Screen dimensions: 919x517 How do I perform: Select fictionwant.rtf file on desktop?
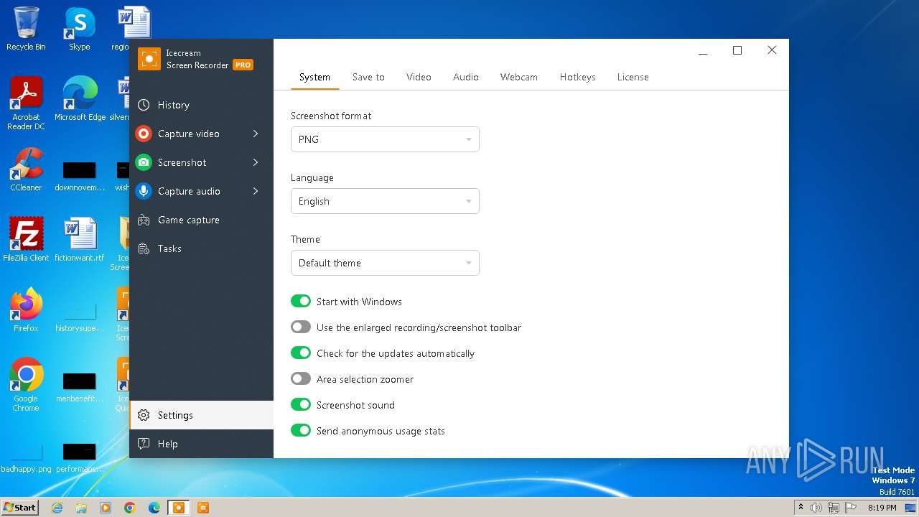[79, 240]
